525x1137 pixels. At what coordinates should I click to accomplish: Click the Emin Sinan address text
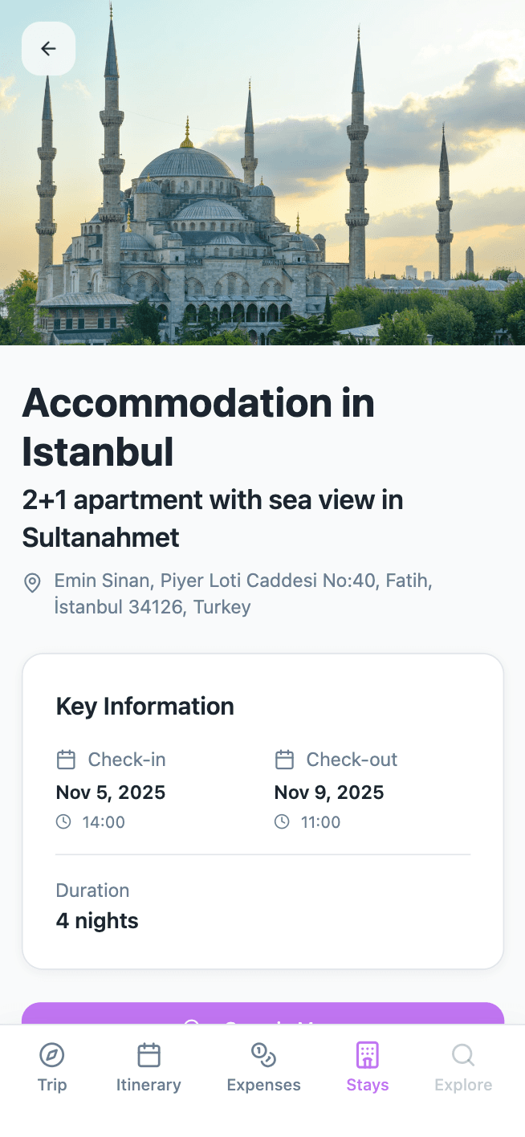242,593
